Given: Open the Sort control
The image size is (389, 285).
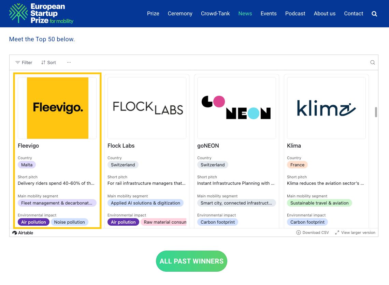Looking at the screenshot, I should (x=48, y=62).
